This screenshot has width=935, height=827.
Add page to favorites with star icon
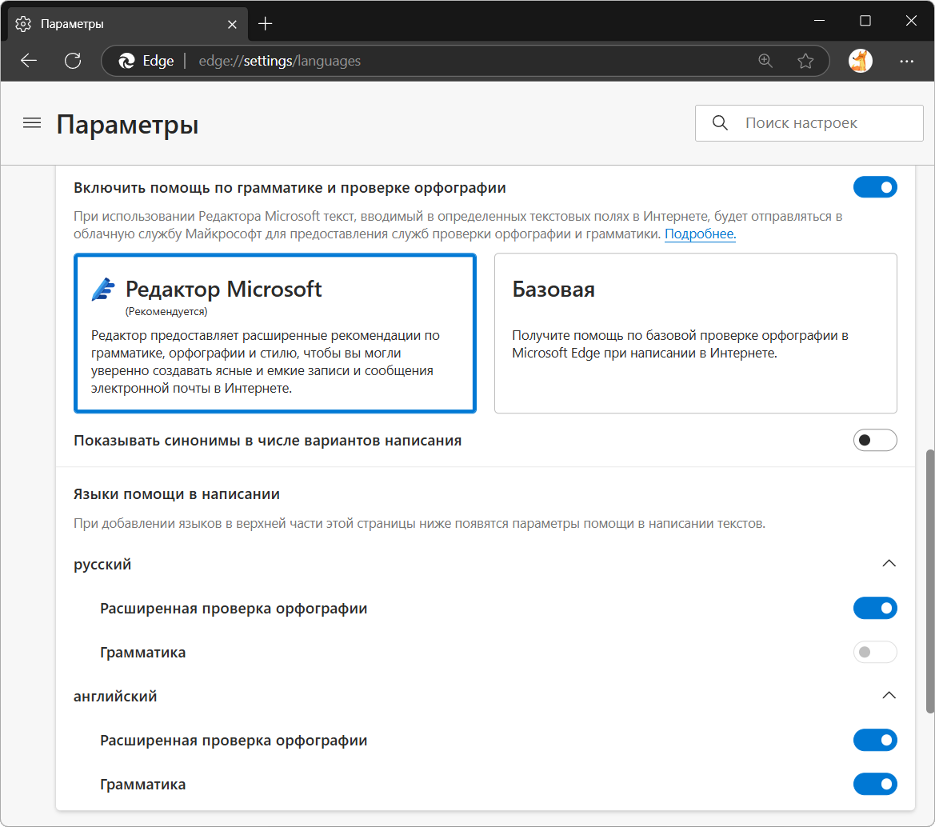[x=805, y=61]
